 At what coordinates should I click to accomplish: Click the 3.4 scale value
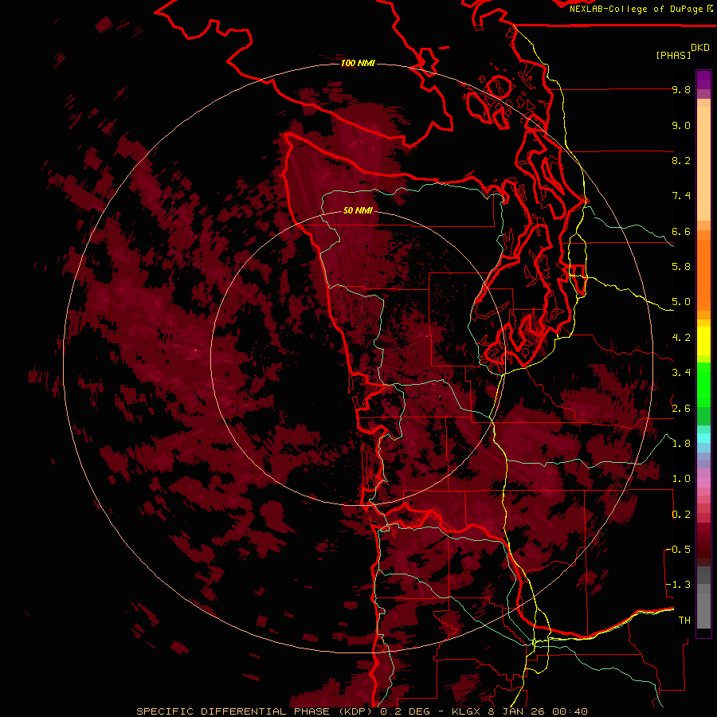point(681,373)
